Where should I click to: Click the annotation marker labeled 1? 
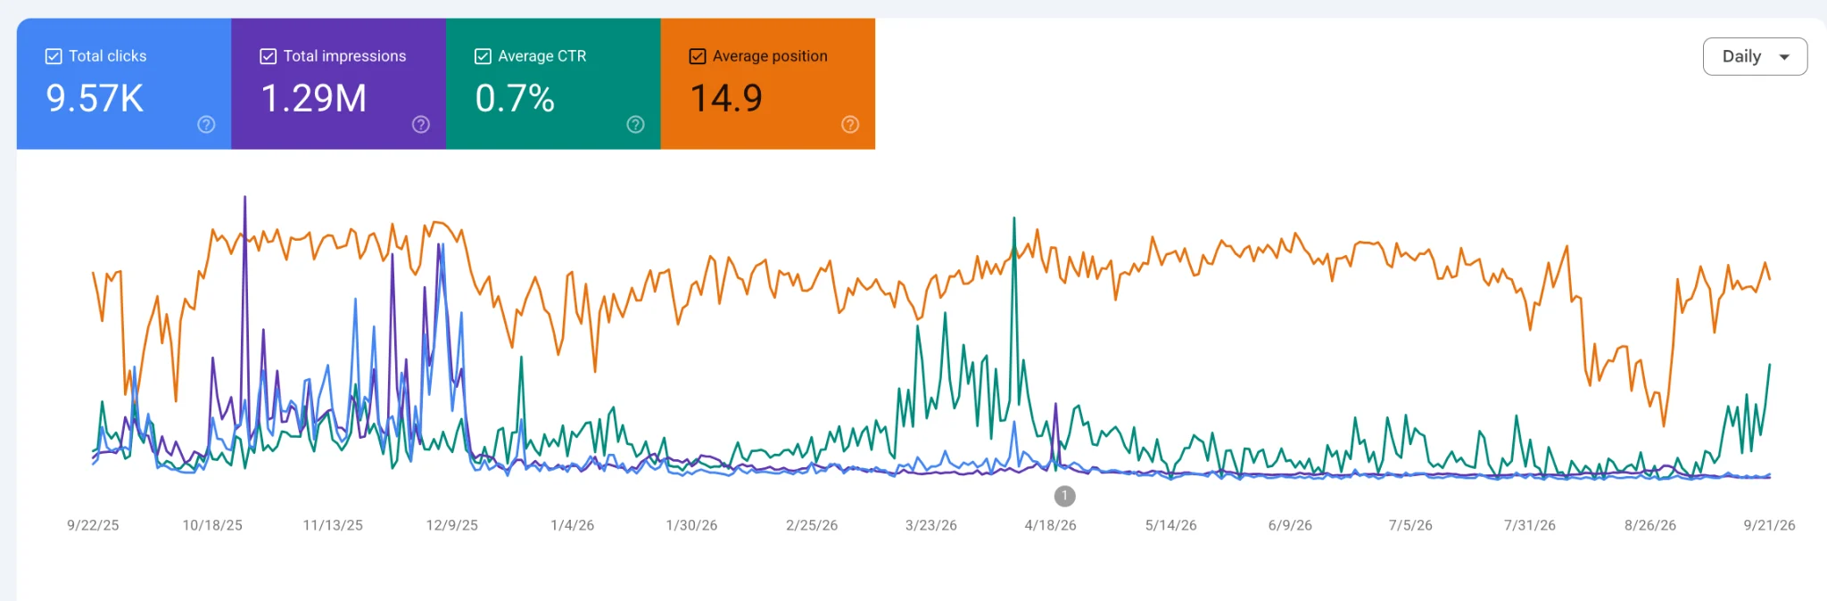(1064, 496)
